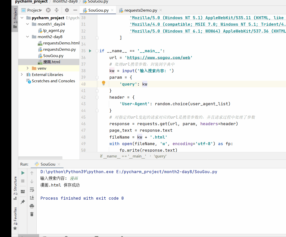Image resolution: width=286 pixels, height=237 pixels.
Task: Fold the if __name__ block at line 35
Action: 97,51
